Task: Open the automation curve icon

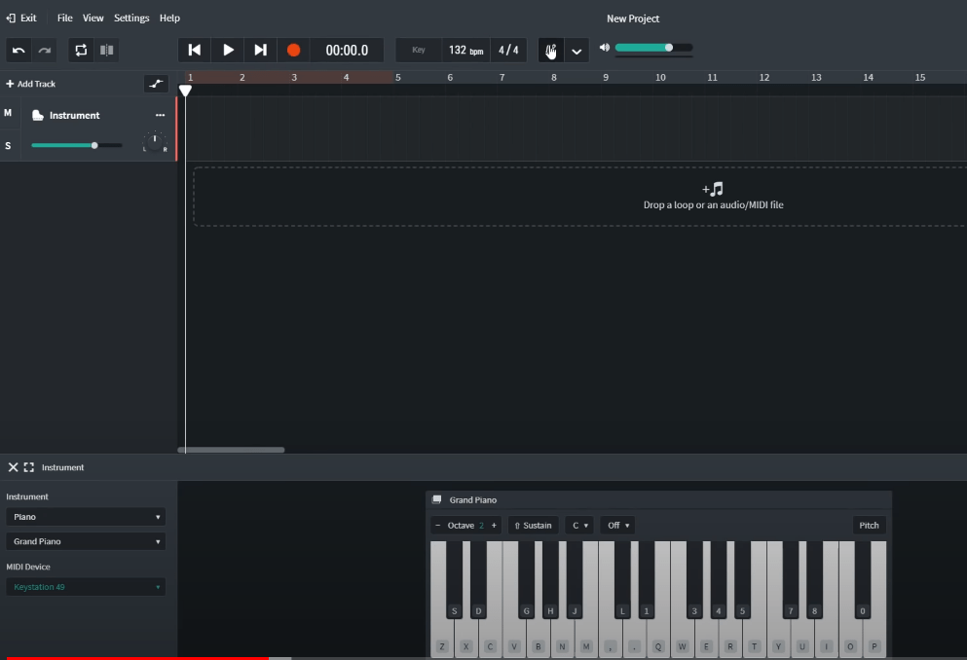Action: pyautogui.click(x=155, y=84)
